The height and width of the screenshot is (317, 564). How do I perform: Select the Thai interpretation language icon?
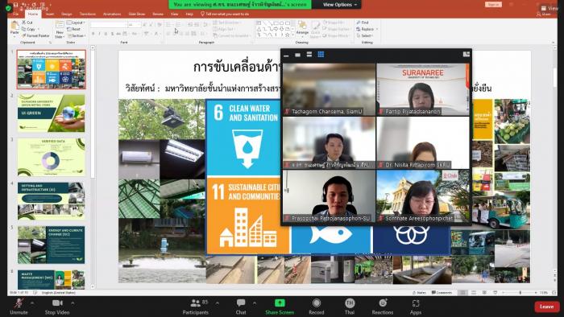coord(350,303)
